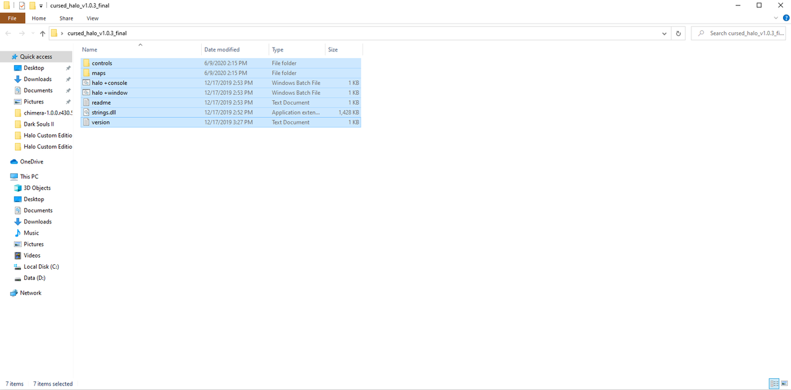
Task: Switch to details view icon in status bar
Action: click(774, 383)
